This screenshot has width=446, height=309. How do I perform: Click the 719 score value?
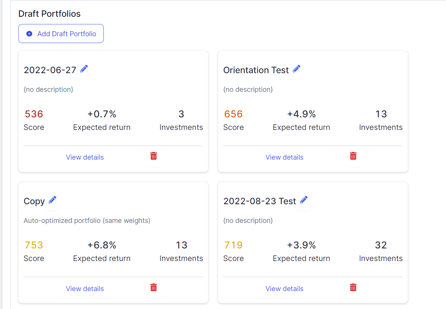tap(233, 245)
